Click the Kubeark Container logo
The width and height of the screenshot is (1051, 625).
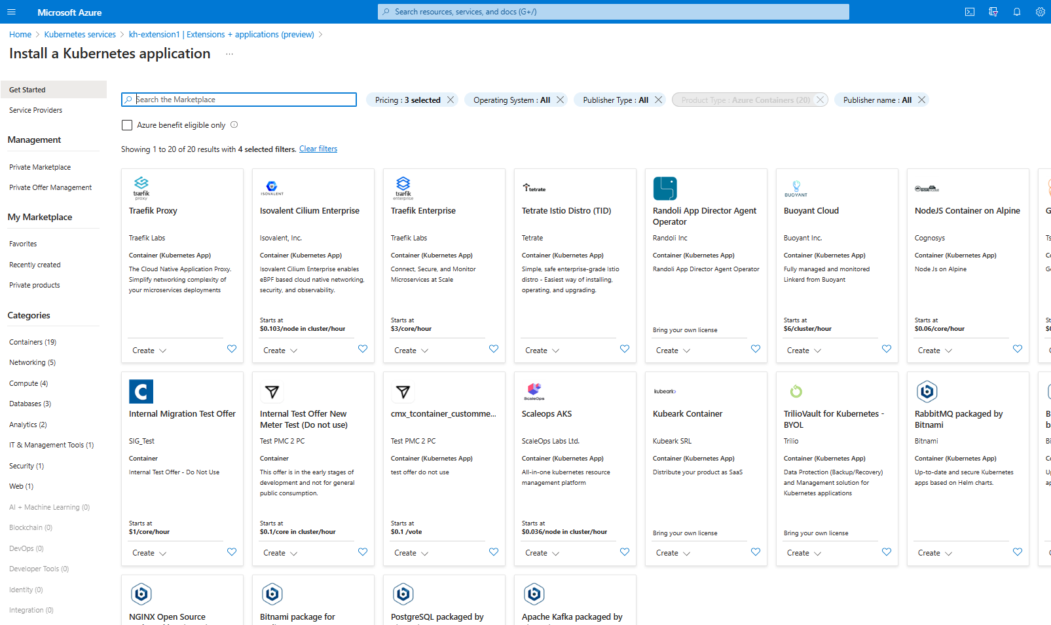click(665, 391)
